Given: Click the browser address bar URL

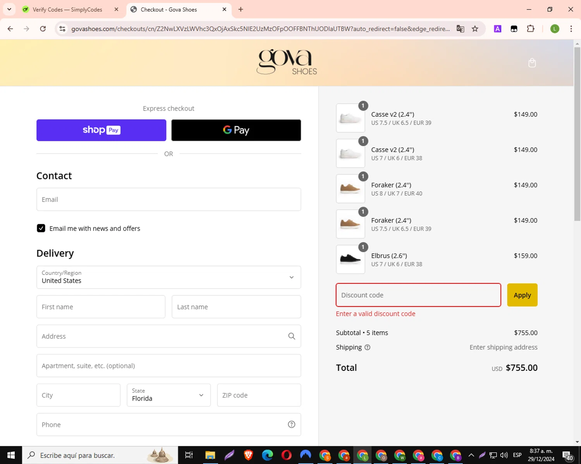Looking at the screenshot, I should tap(260, 29).
